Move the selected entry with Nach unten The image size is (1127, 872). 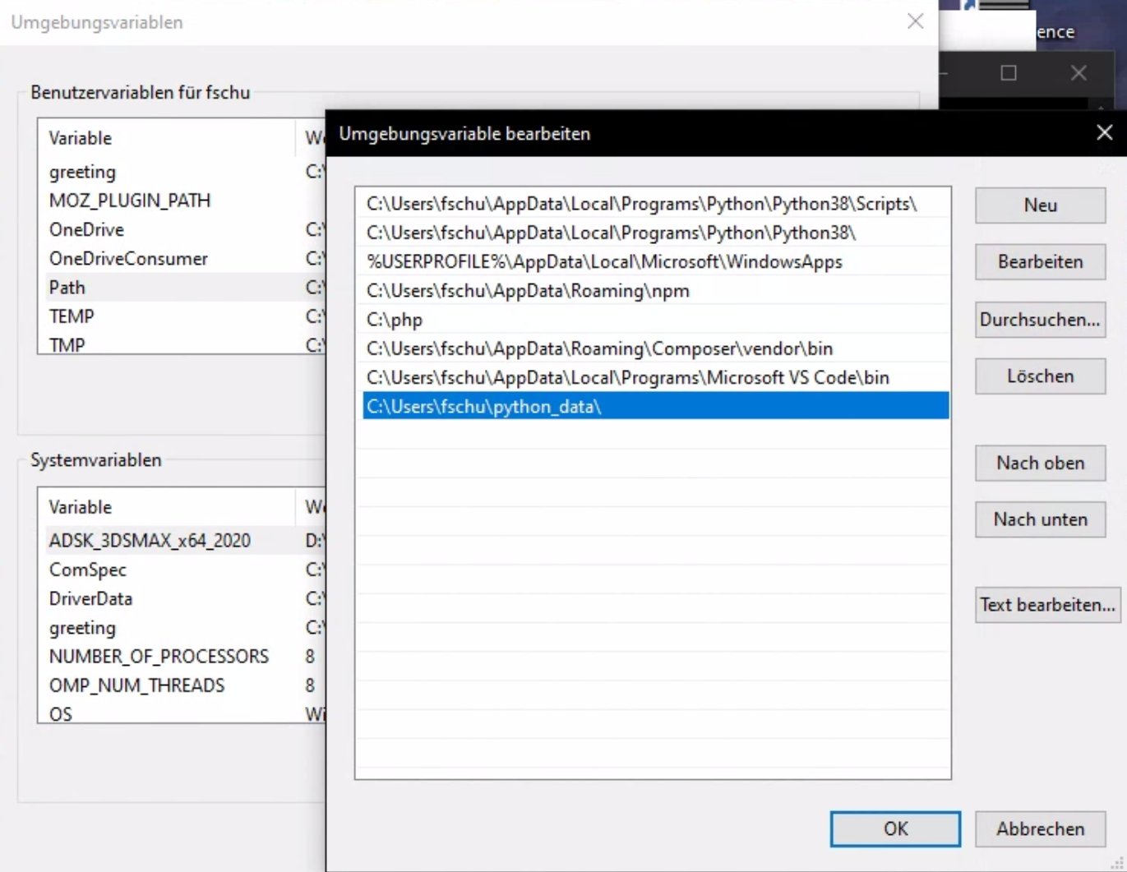tap(1039, 519)
